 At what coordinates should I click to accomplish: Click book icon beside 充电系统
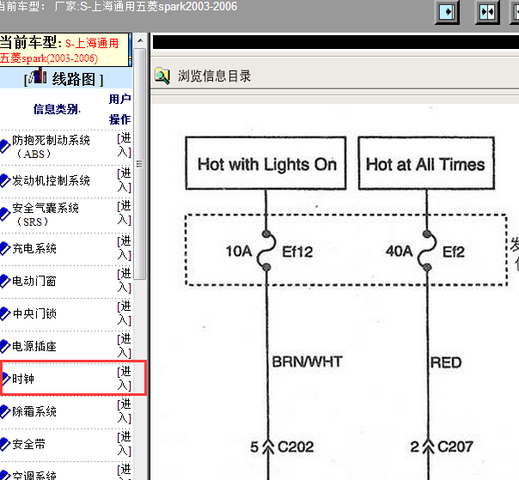tap(4, 248)
